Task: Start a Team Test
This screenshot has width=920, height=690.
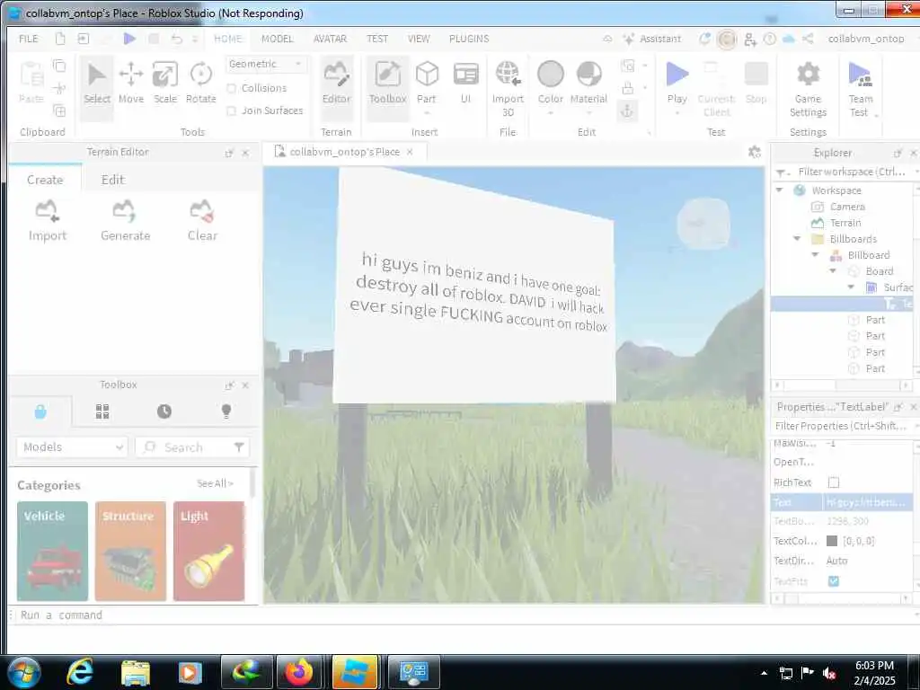Action: (860, 89)
